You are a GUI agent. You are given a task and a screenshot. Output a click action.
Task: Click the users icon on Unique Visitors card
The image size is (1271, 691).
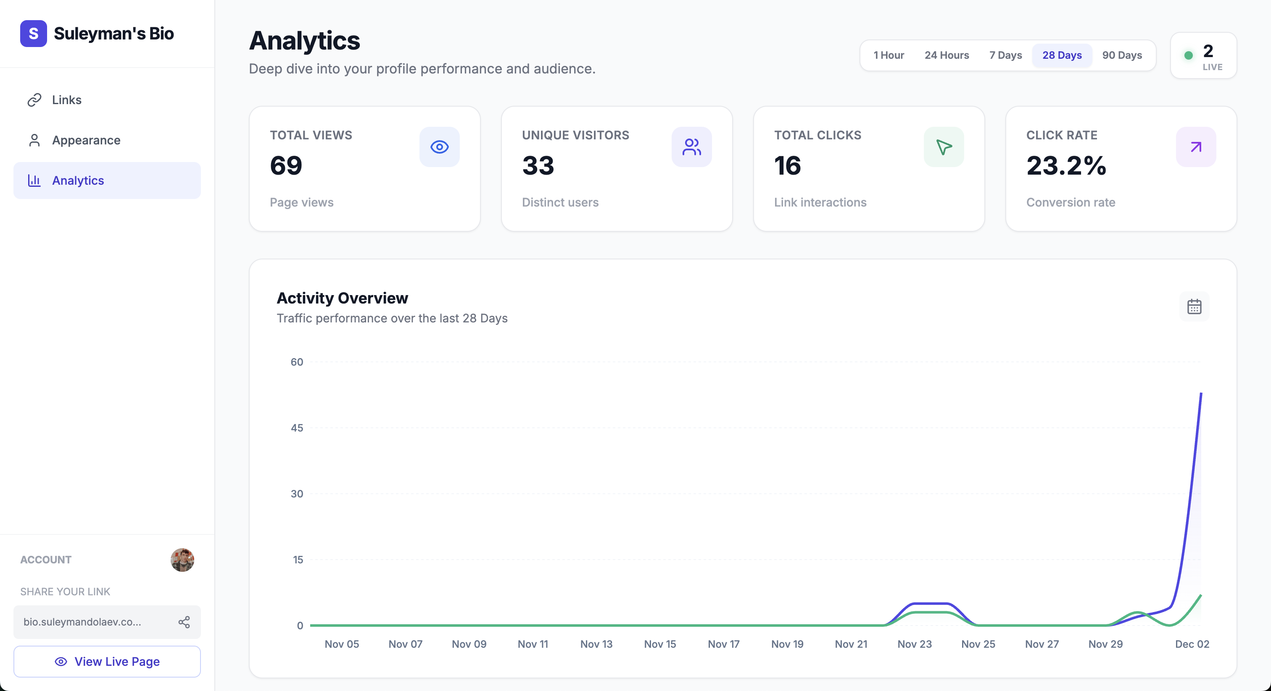pyautogui.click(x=691, y=147)
